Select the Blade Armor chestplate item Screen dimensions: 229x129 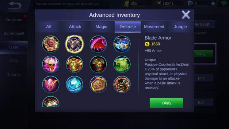[x=74, y=44]
